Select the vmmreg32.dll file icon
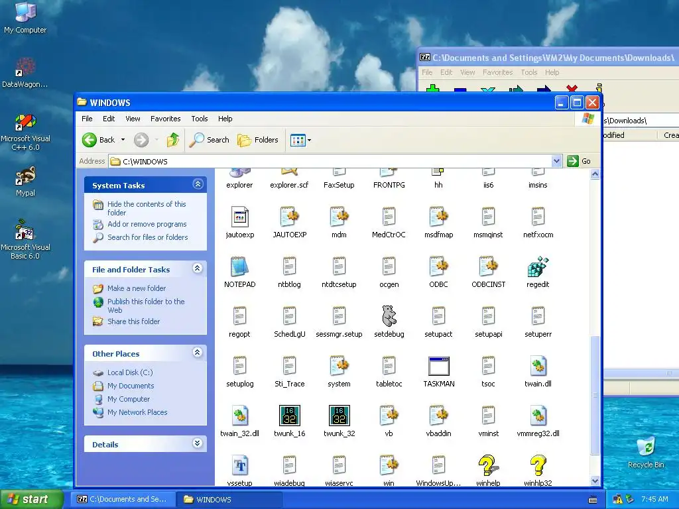The width and height of the screenshot is (679, 509). [538, 416]
